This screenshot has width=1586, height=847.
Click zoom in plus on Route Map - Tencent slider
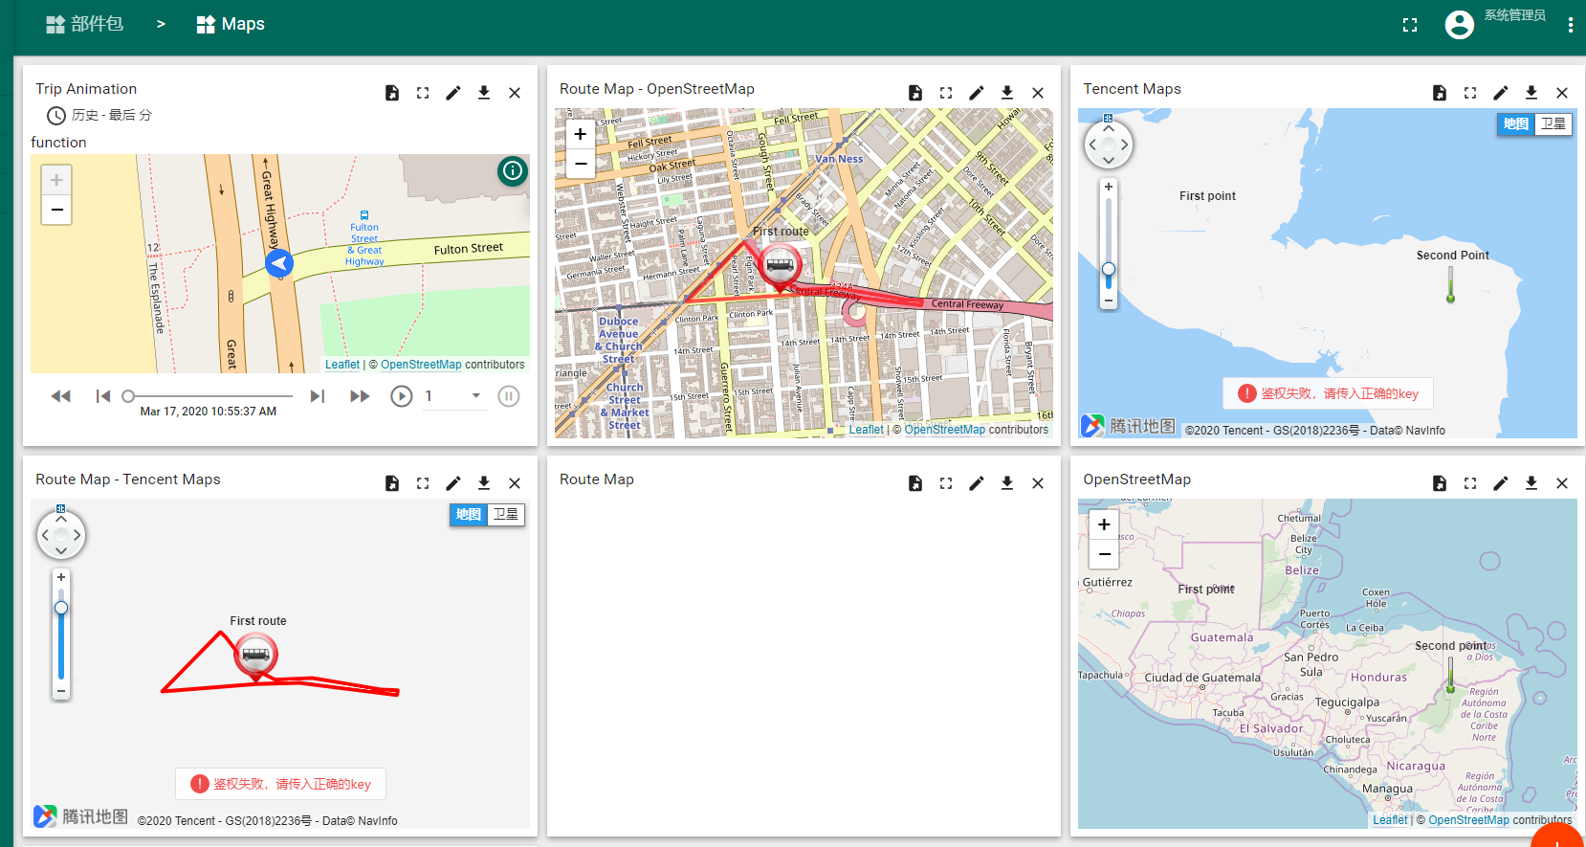[x=61, y=577]
